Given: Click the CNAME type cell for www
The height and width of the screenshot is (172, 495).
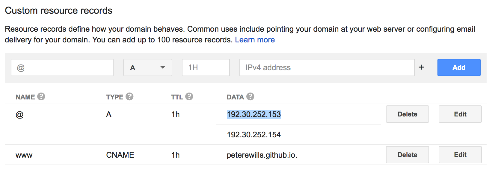Looking at the screenshot, I should 120,155.
